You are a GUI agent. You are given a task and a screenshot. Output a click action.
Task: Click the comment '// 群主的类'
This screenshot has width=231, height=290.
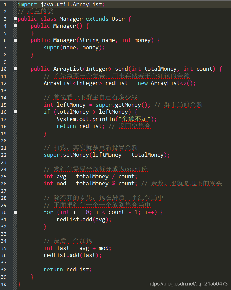[35, 11]
